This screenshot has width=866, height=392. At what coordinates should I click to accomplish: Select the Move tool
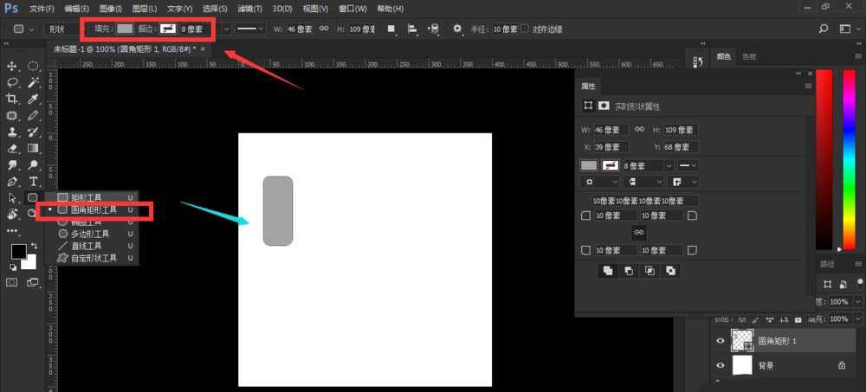[13, 67]
